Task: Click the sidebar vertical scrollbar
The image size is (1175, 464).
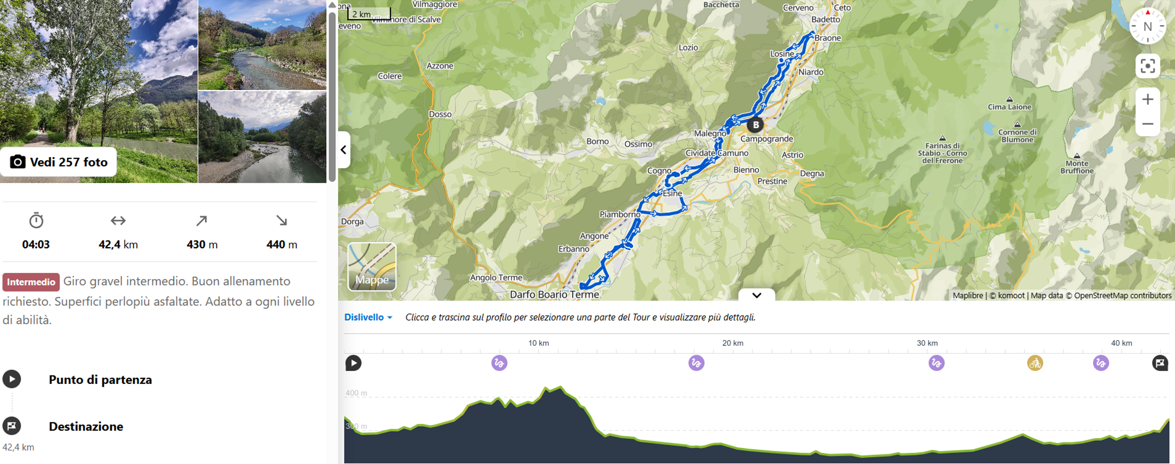Action: pos(332,94)
